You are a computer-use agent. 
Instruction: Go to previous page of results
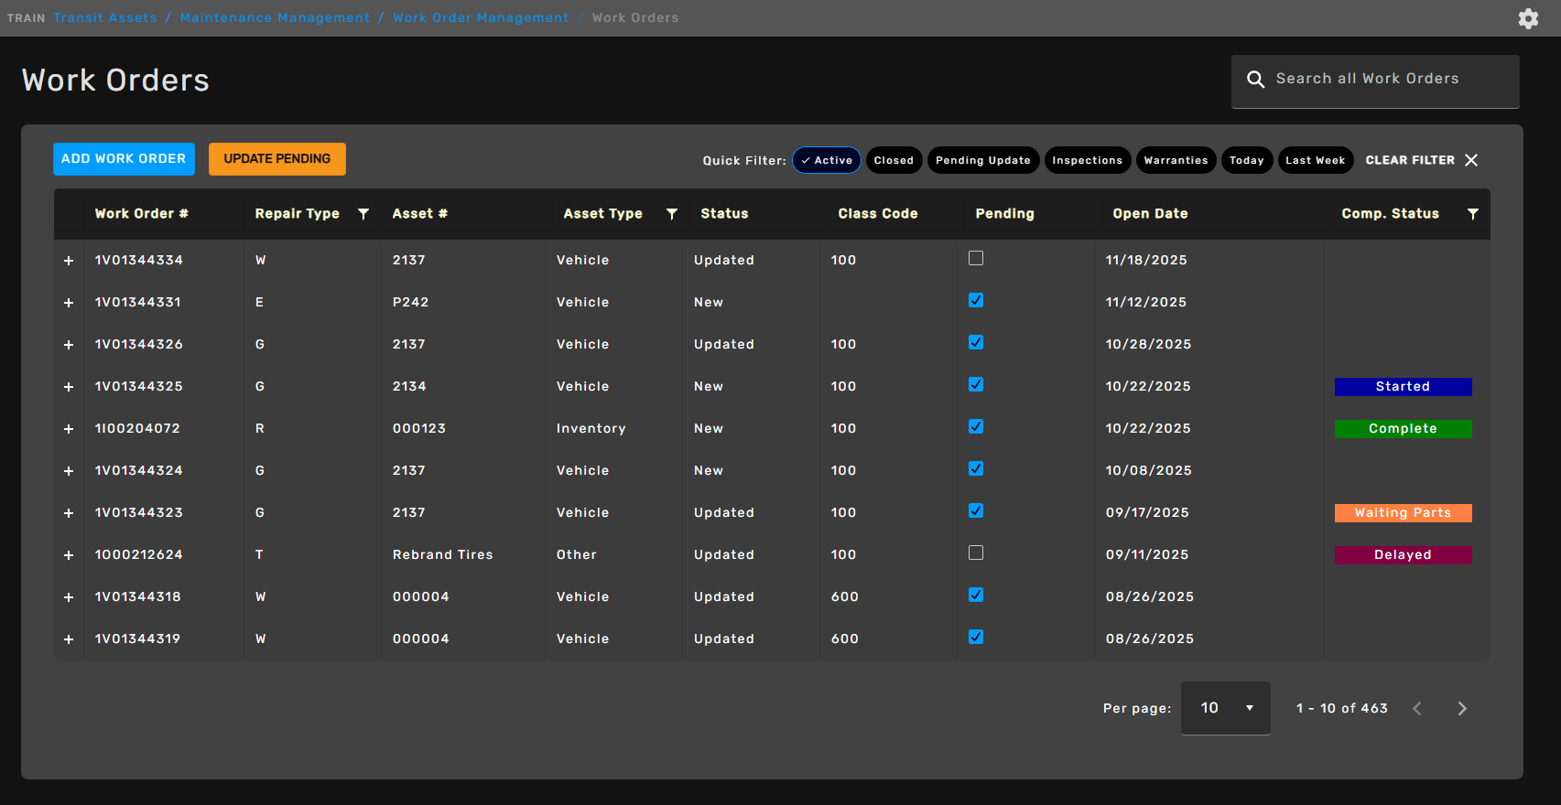(1417, 708)
